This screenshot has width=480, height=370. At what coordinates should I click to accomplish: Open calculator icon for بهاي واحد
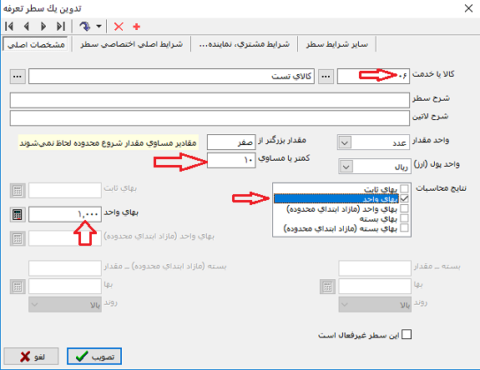click(x=18, y=214)
